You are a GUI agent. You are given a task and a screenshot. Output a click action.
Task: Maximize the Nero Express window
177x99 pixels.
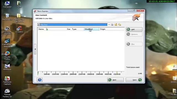click(134, 10)
